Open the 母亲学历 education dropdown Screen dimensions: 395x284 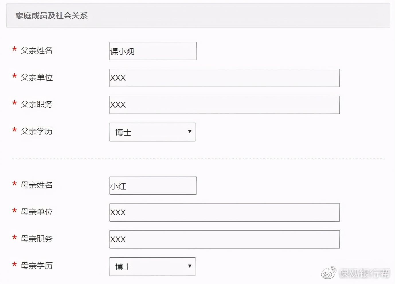click(152, 267)
